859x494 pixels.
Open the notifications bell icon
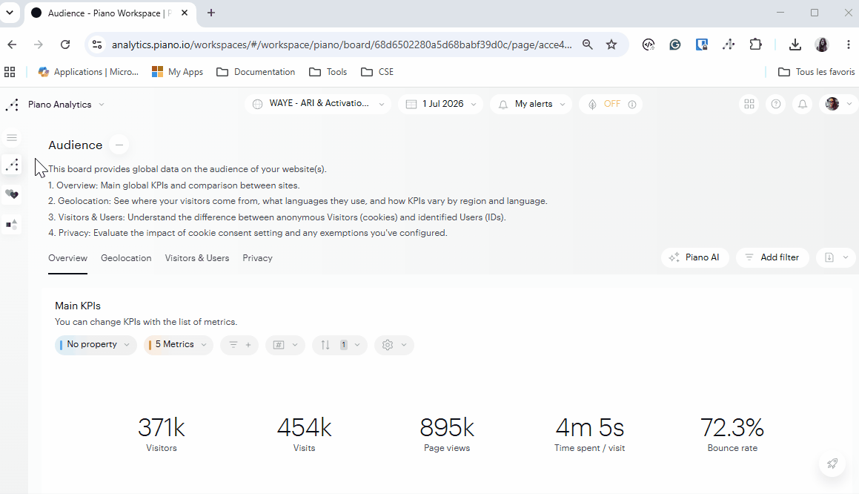(x=803, y=104)
